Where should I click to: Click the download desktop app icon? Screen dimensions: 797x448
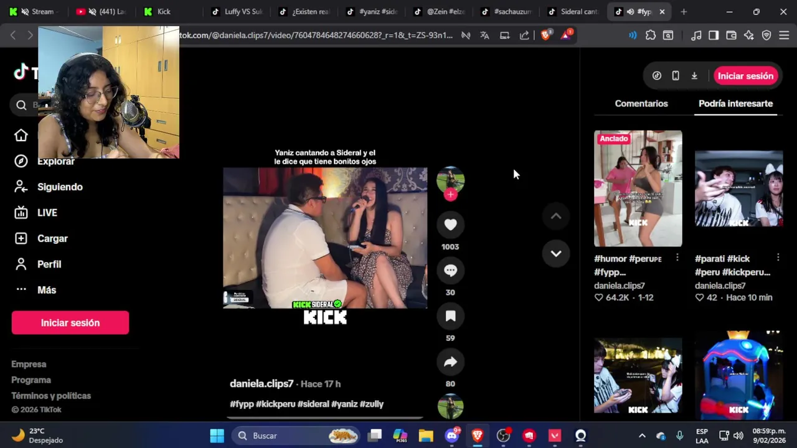click(x=694, y=76)
